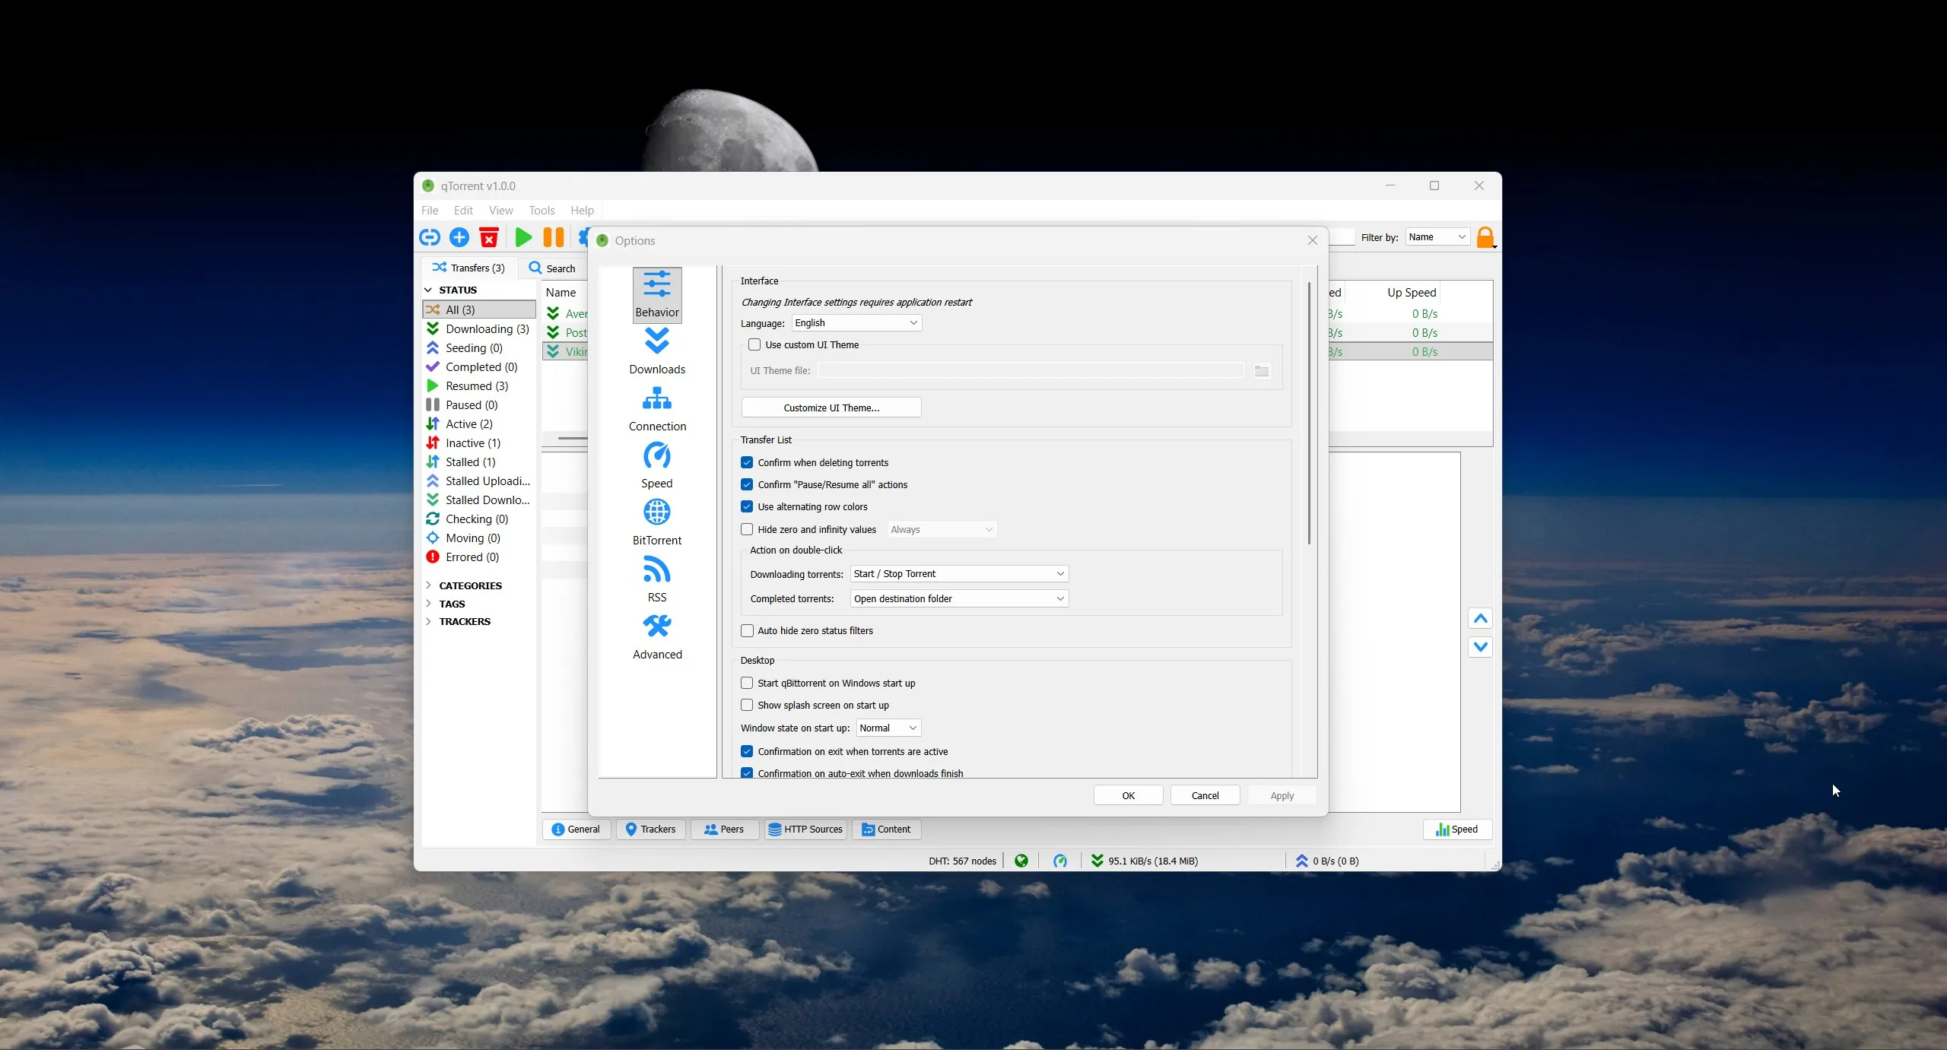Click the orange lock icon

coord(1485,238)
